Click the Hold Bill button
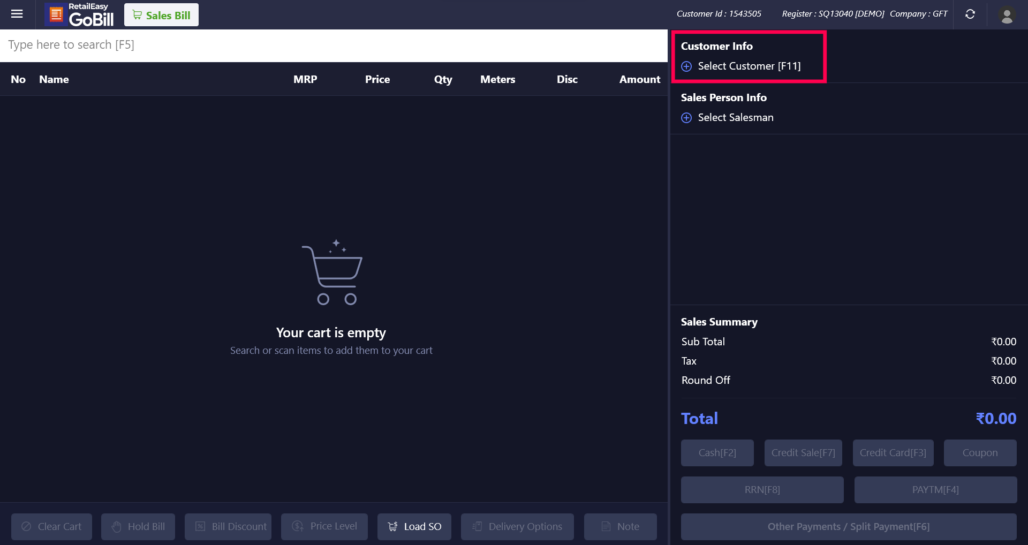 point(138,527)
